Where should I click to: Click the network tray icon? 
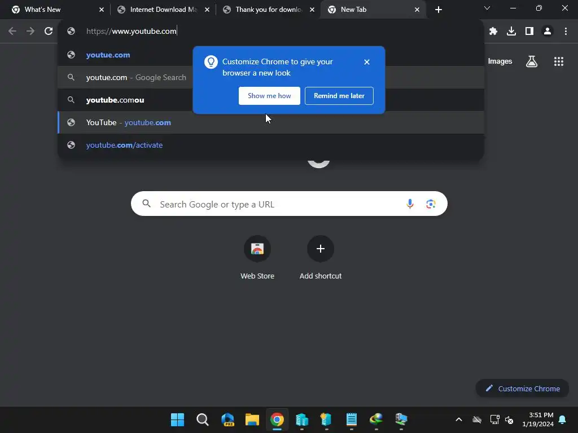point(494,419)
